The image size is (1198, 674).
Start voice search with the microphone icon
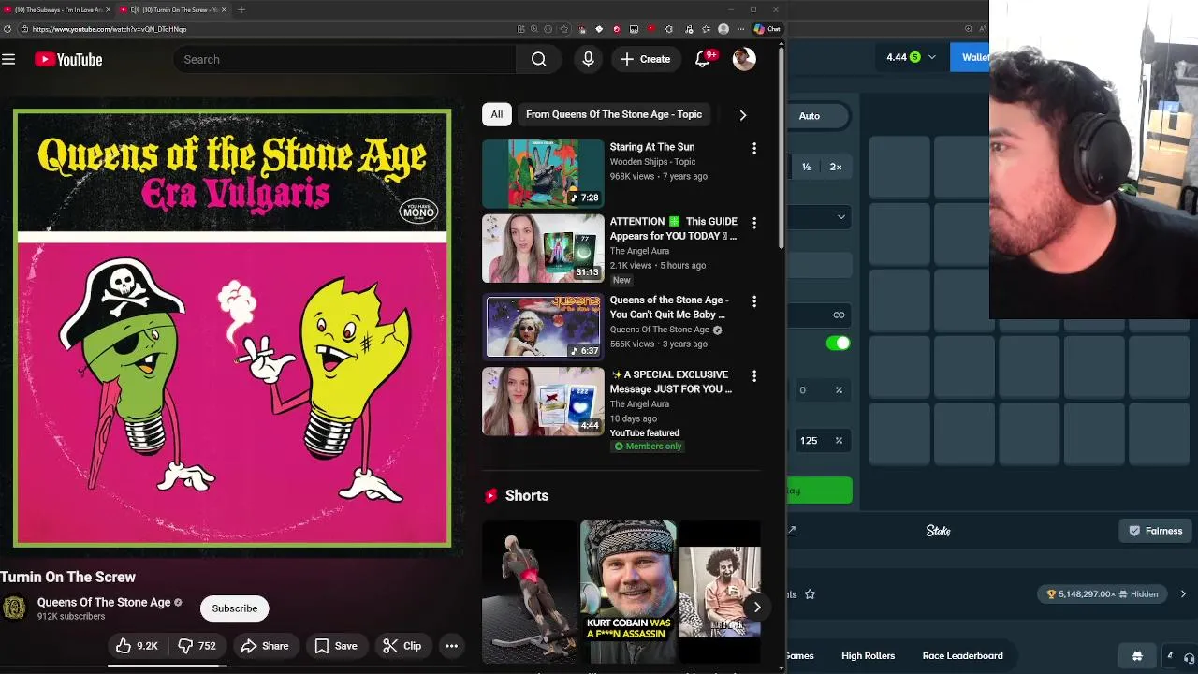[x=588, y=59]
